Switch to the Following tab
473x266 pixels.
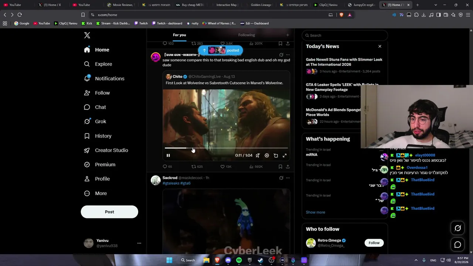click(246, 35)
